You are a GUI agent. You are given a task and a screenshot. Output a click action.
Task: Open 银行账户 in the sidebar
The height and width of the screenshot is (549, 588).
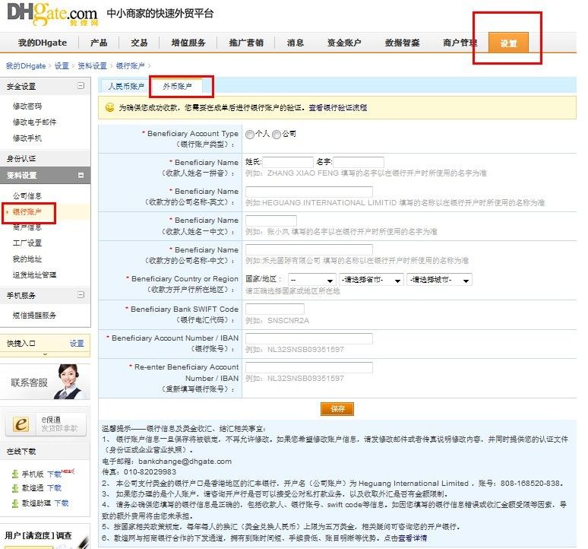(x=27, y=211)
